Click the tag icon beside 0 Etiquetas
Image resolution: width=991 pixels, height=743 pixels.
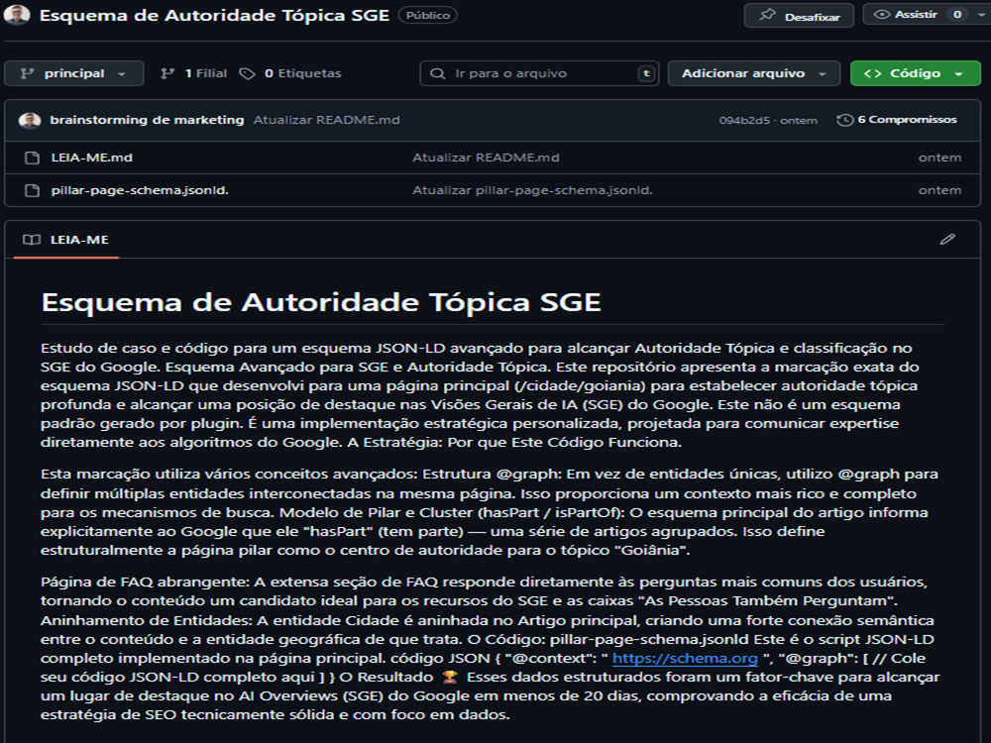[247, 74]
